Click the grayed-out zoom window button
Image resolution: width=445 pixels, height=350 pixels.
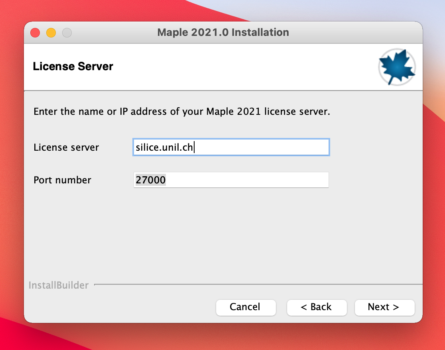point(67,33)
